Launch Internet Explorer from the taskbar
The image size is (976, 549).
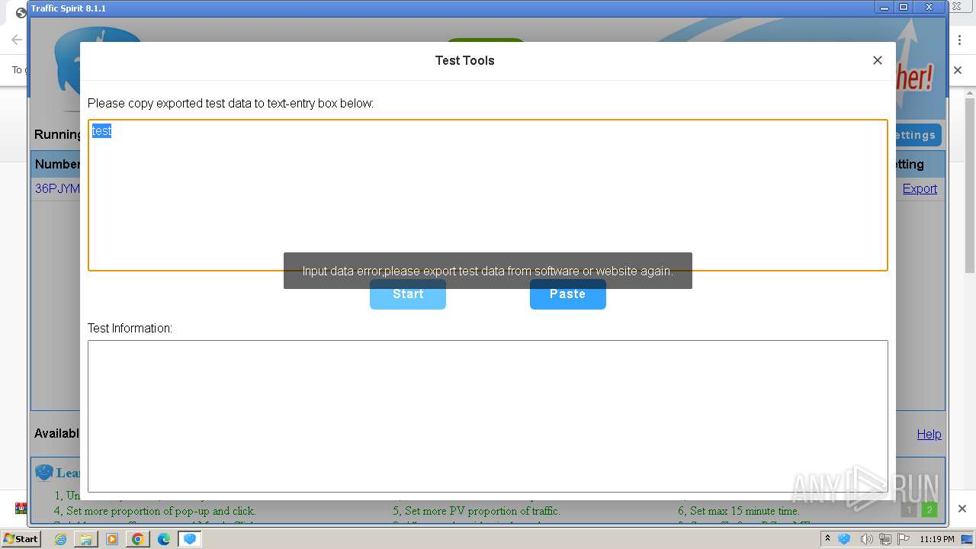point(60,539)
